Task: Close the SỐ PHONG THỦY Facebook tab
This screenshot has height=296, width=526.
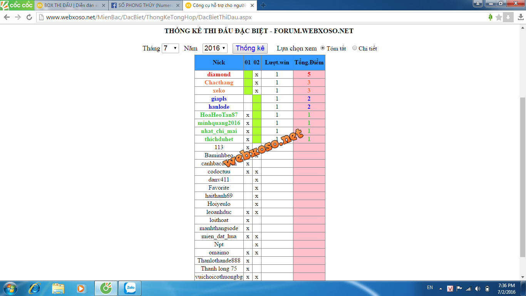Action: tap(178, 5)
